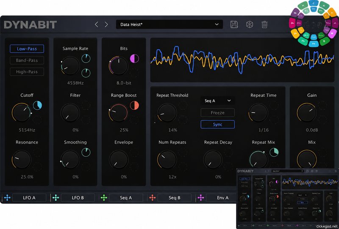Click the Range Boost knob

coord(118,113)
